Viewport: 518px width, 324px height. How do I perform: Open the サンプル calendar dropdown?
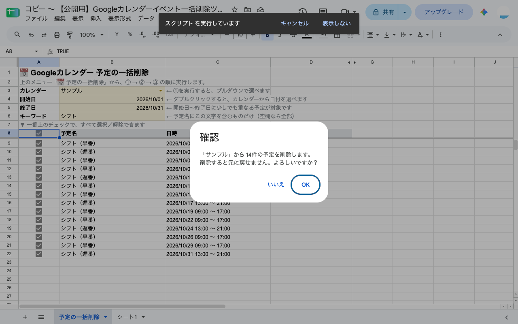tap(161, 91)
